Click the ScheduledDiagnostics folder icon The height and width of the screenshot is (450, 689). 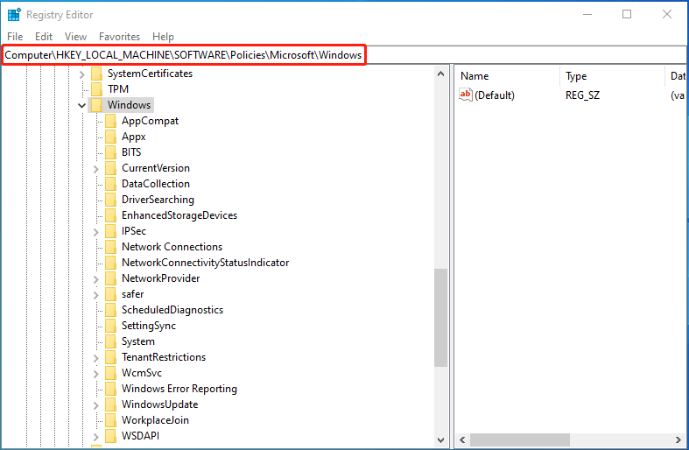coord(110,310)
